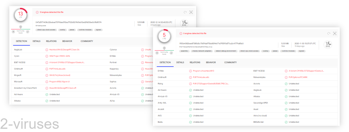This screenshot has width=349, height=132.
Task: Open the BEHAVIOR tab in the 13/71 report
Action: click(x=67, y=41)
